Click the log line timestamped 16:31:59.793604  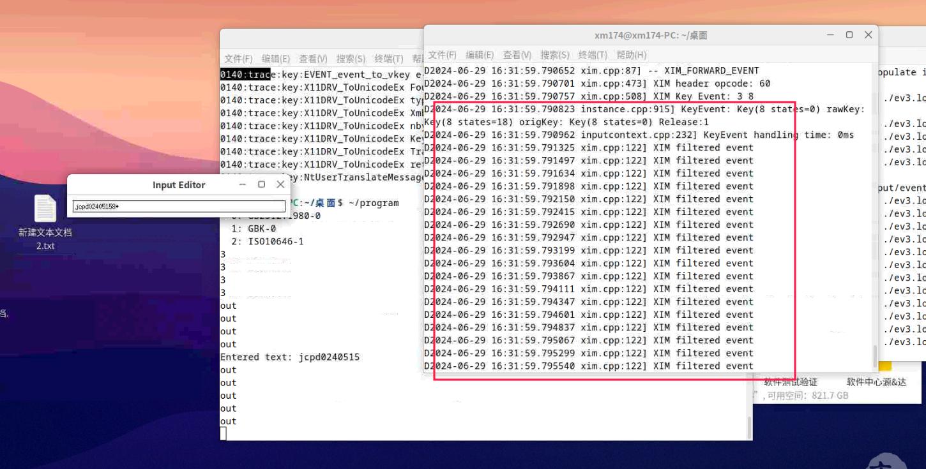coord(589,263)
